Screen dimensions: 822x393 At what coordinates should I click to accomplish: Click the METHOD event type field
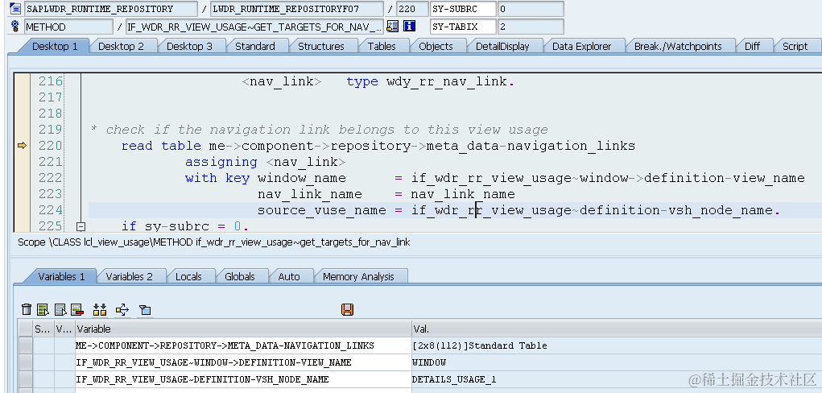point(68,27)
